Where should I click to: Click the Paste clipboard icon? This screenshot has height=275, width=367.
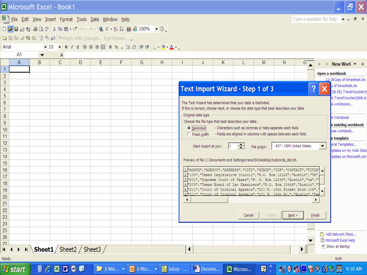pyautogui.click(x=66, y=29)
